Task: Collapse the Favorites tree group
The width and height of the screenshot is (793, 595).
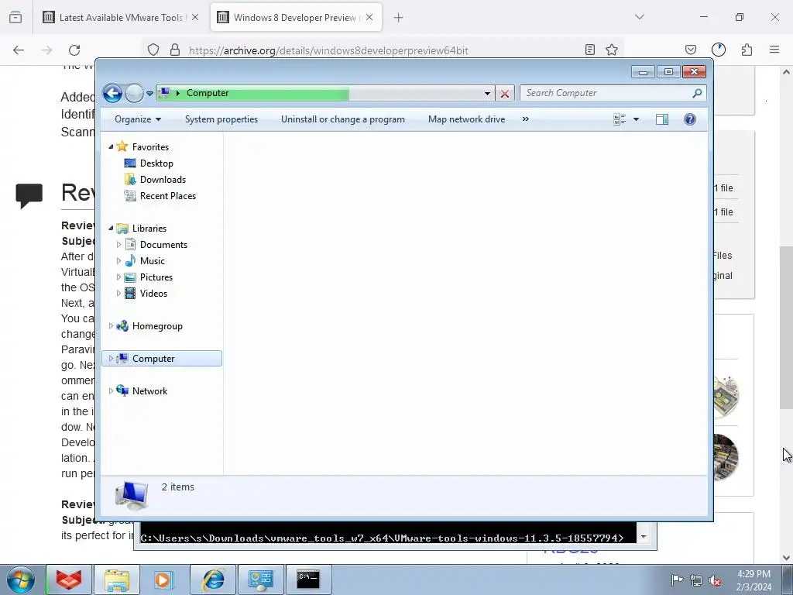Action: tap(111, 146)
